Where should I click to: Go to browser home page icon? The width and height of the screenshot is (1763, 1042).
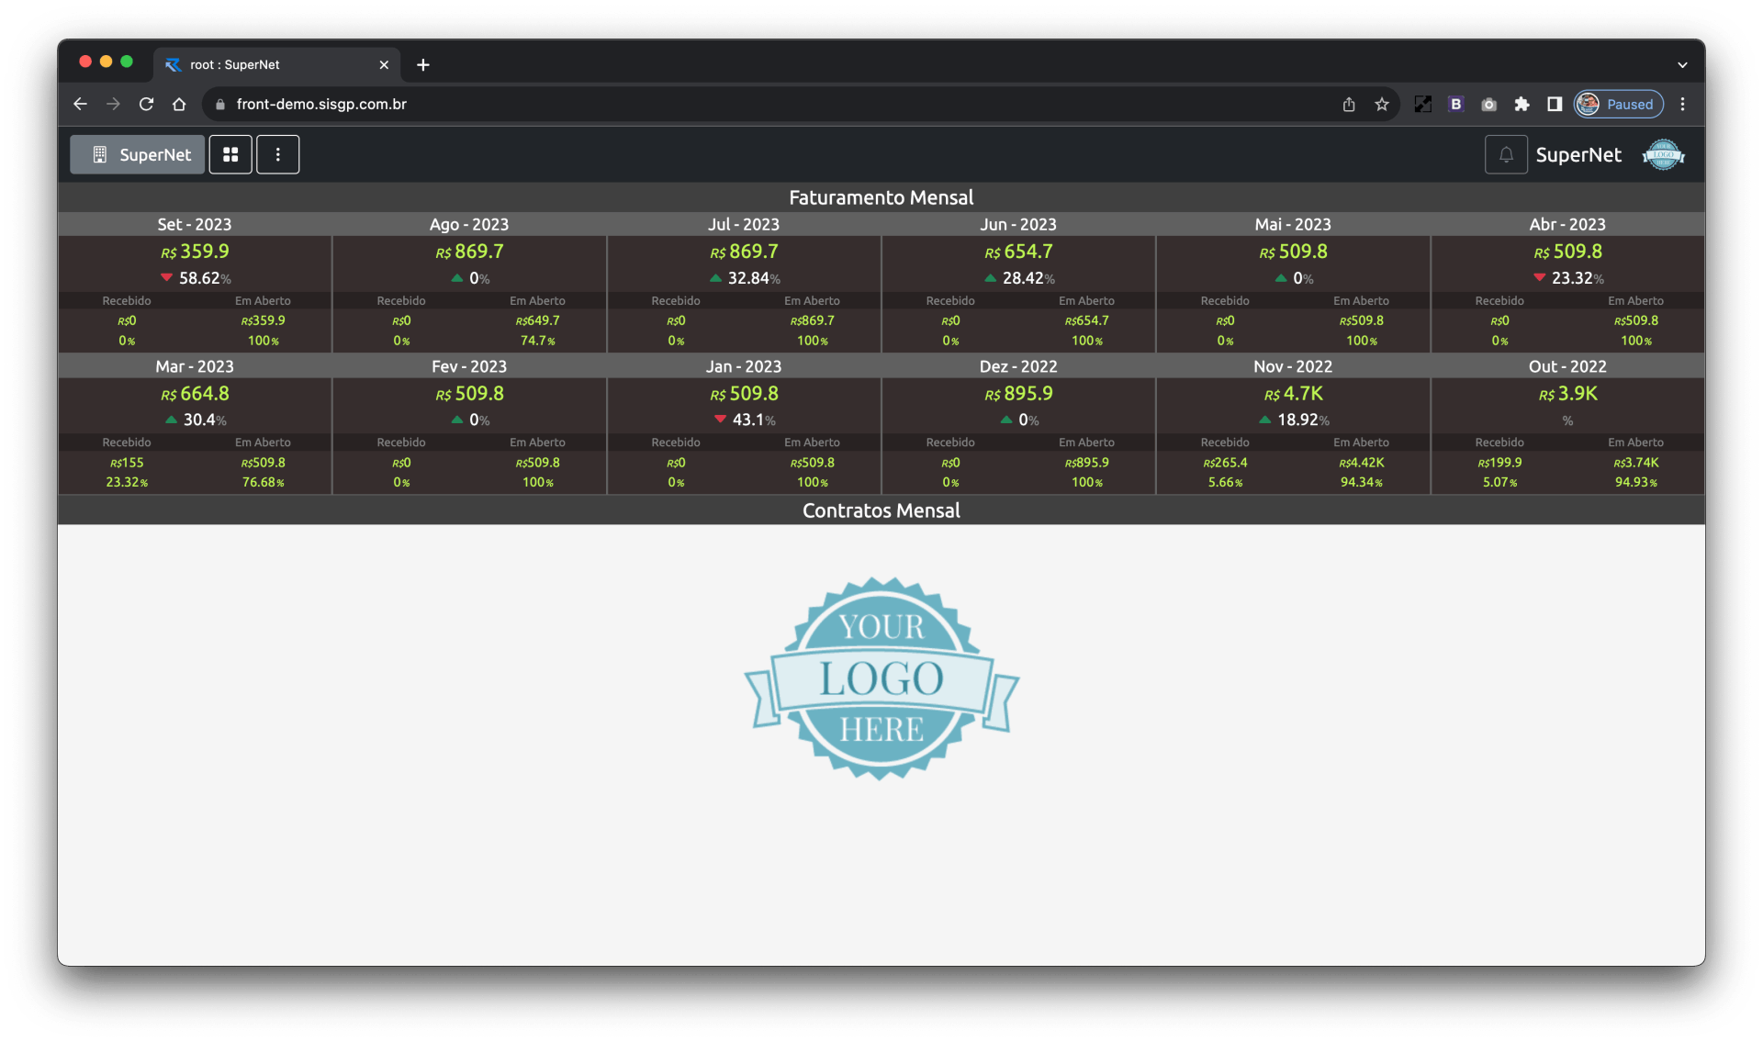(179, 104)
